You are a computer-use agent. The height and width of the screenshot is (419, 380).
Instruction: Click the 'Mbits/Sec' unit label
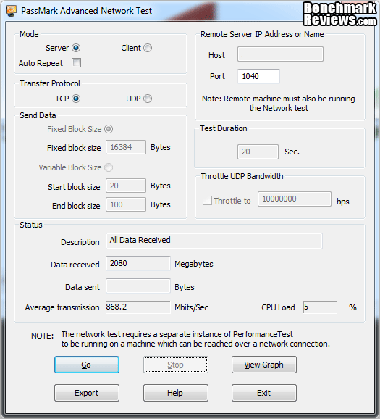tap(191, 307)
